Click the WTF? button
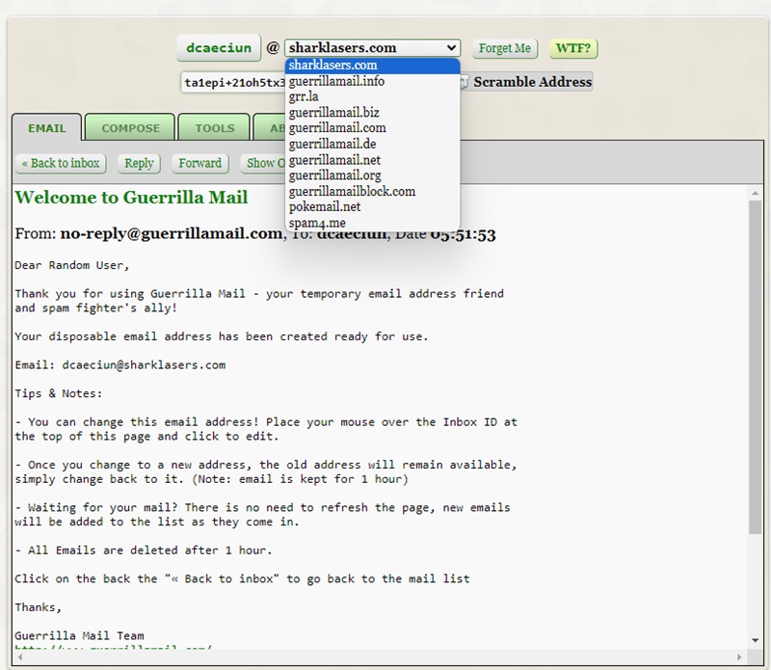The height and width of the screenshot is (670, 771). pyautogui.click(x=572, y=46)
